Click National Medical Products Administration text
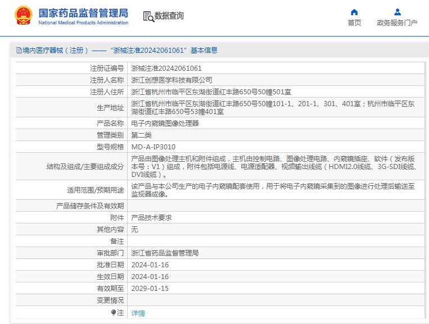429x324 pixels. 83,22
